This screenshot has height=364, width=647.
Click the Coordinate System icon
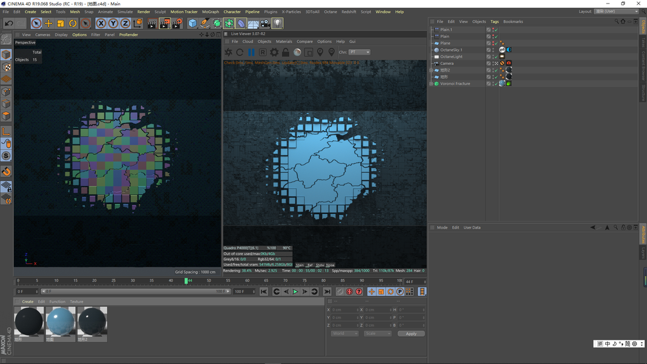(x=138, y=23)
